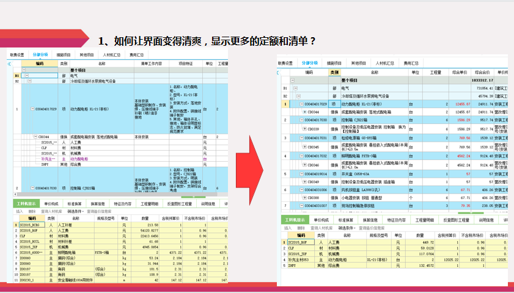Screen dimensions: 514x293
Task: Click 类别 column header in right top grid
Action: (x=334, y=73)
